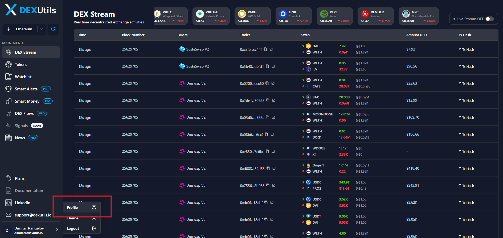Open the PAXG PAX Gold ticker card
Viewport: 503px width, 238px height.
[x=253, y=16]
